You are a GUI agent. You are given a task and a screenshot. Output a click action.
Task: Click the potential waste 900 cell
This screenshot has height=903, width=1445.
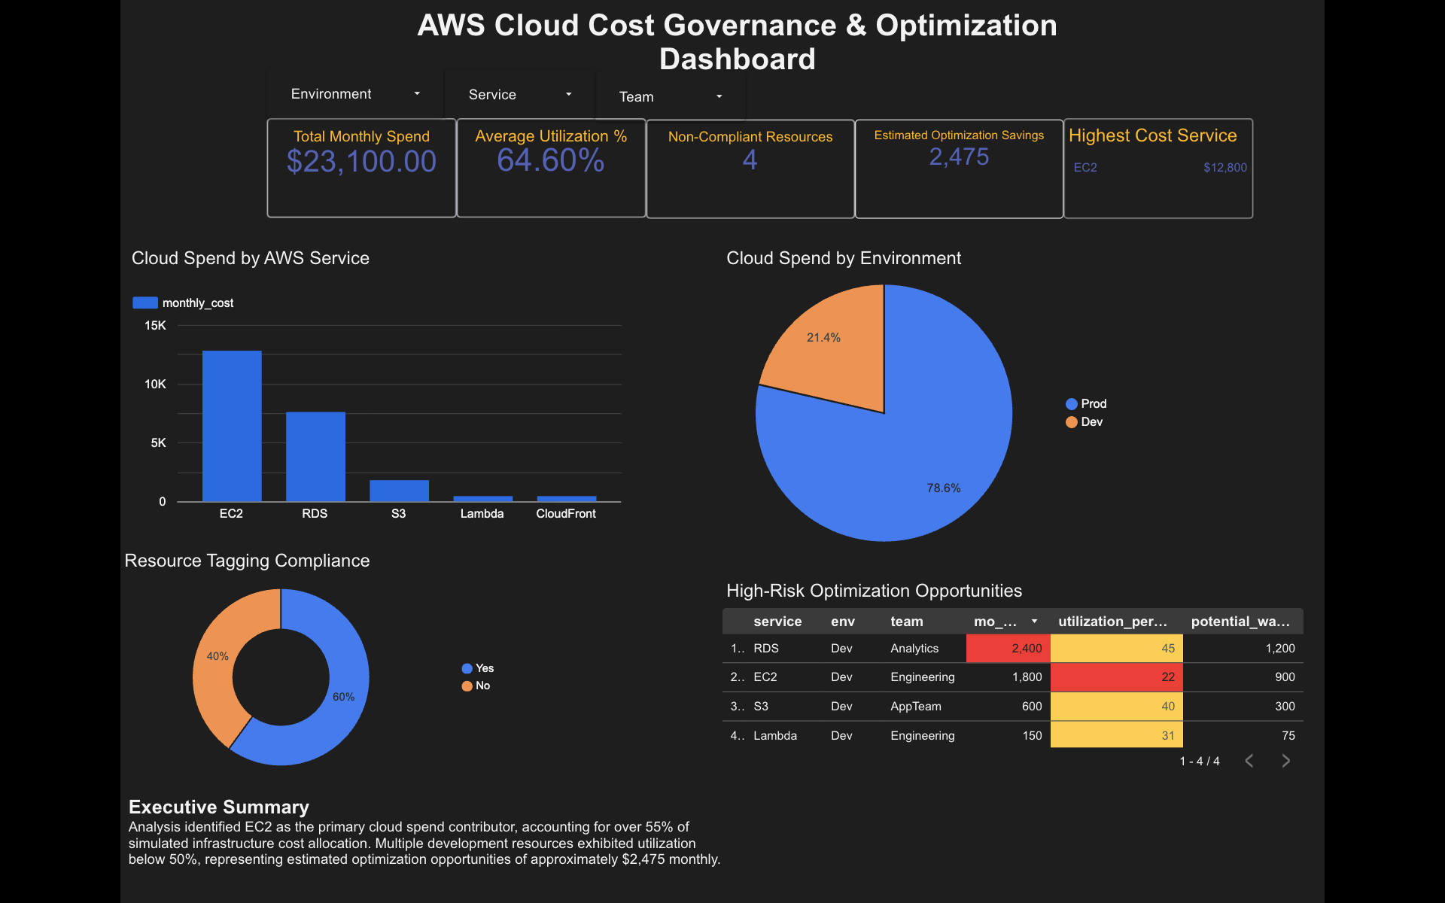[x=1243, y=677]
